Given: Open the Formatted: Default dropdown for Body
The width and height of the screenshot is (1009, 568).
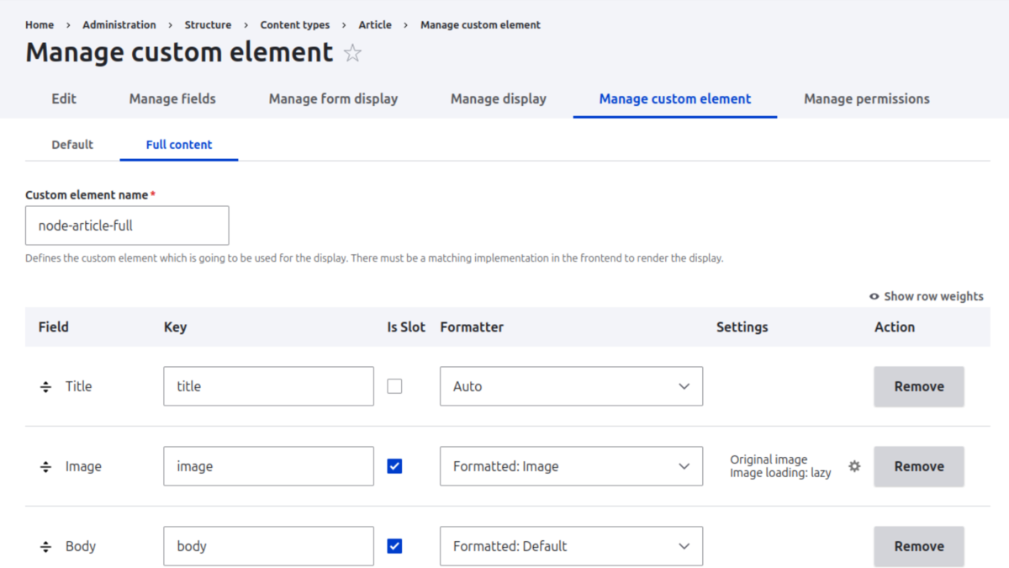Looking at the screenshot, I should [571, 545].
